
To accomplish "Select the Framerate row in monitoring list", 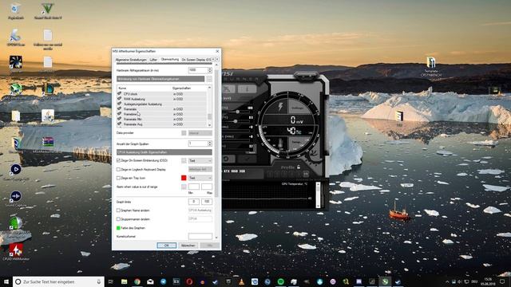I will tap(162, 109).
